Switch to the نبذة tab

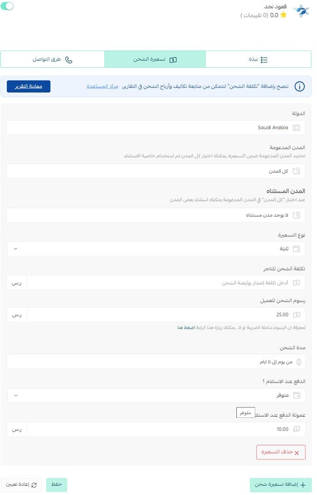(x=258, y=59)
